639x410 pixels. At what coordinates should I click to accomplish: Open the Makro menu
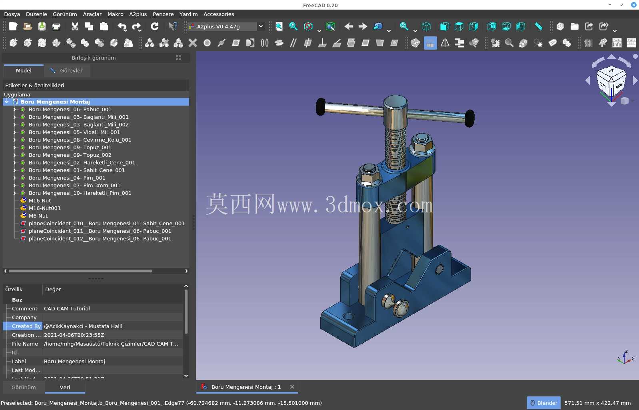115,14
